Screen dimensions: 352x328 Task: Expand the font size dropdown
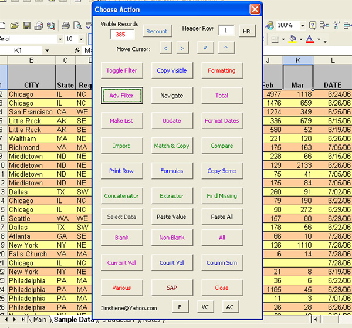pos(80,39)
